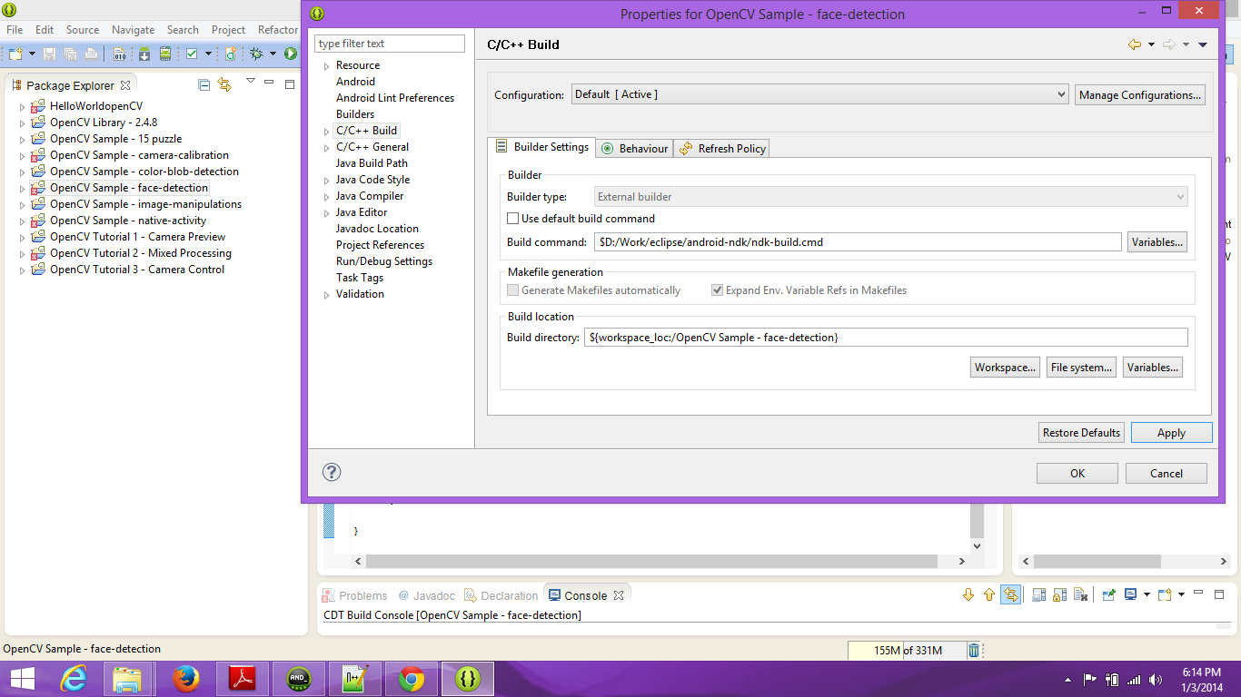
Task: Click the Debug bug toolbar icon
Action: coord(257,54)
